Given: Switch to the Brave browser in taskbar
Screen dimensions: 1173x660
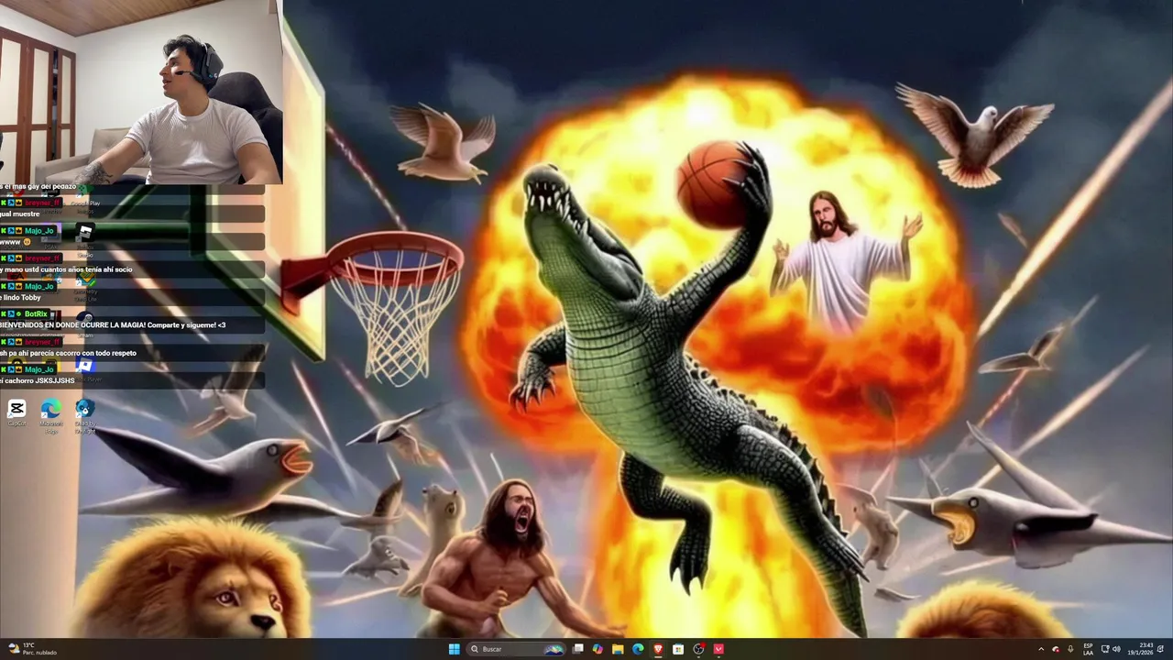Looking at the screenshot, I should click(x=658, y=649).
